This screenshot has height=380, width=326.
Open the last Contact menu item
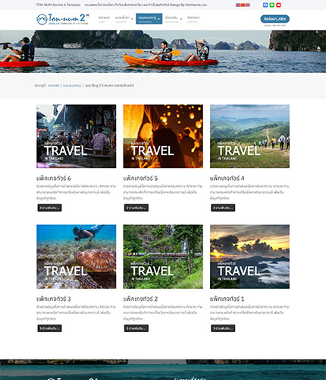point(193,19)
